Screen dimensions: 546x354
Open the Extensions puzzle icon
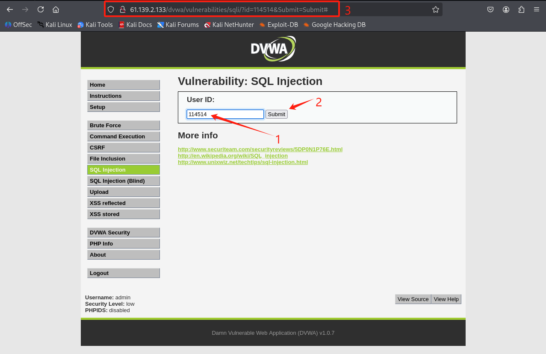521,9
